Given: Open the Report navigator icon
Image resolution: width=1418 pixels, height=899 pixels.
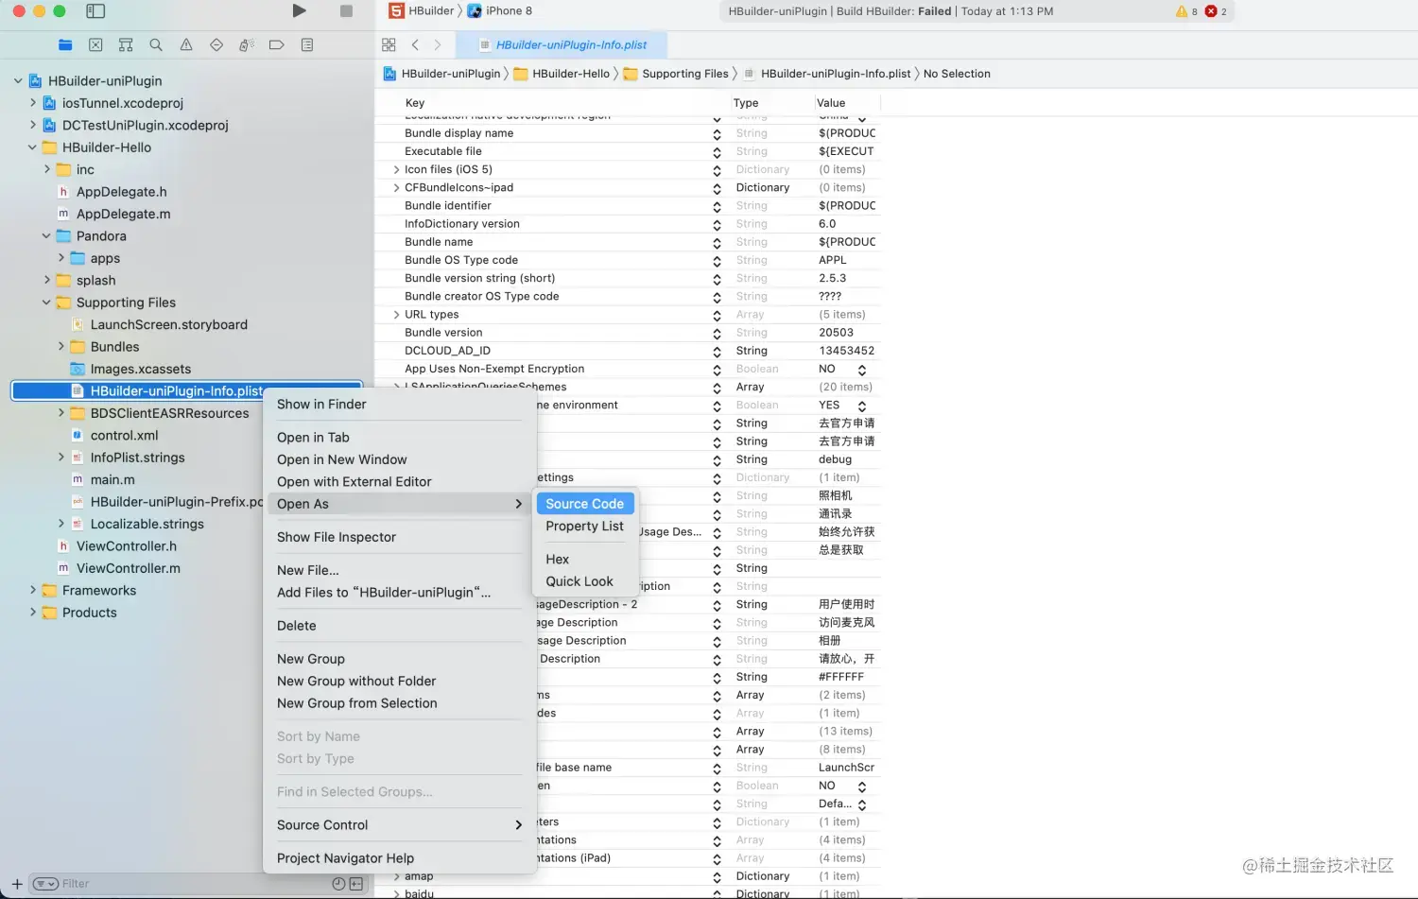Looking at the screenshot, I should pos(307,44).
